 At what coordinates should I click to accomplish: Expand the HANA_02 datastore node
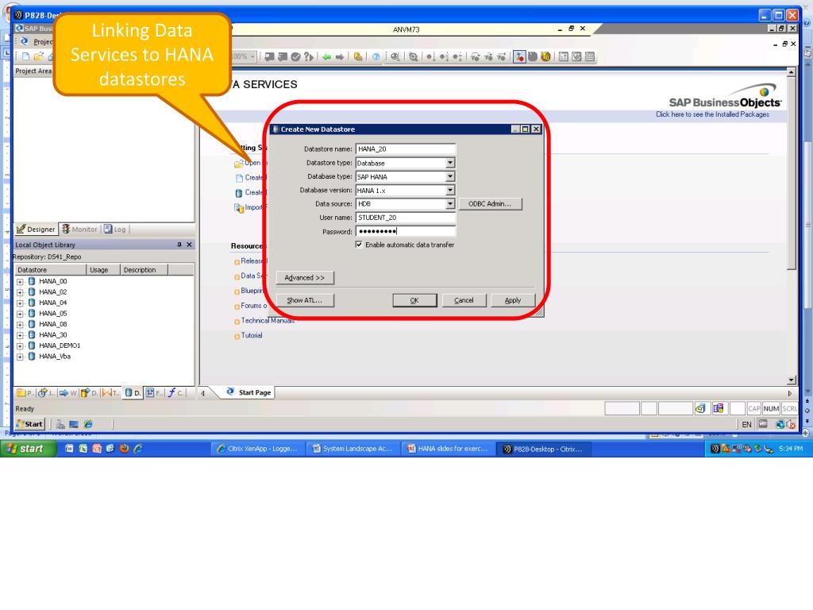(x=20, y=292)
